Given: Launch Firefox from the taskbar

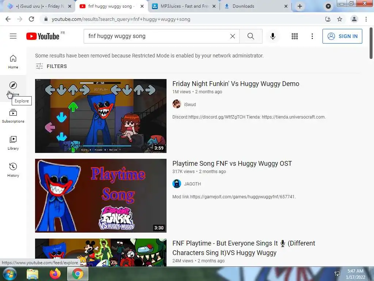Looking at the screenshot, I should [55, 274].
